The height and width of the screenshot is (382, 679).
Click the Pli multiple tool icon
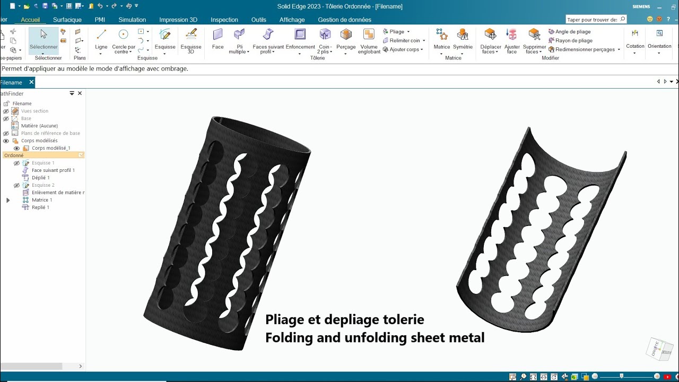(x=239, y=35)
